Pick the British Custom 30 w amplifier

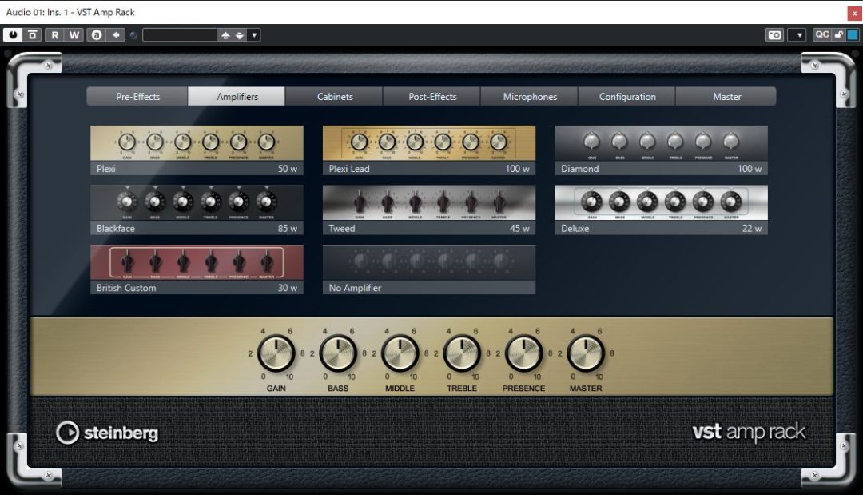(197, 269)
